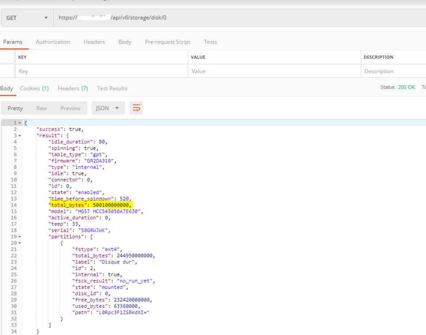Image resolution: width=426 pixels, height=335 pixels.
Task: Switch response view to Raw
Action: pos(41,108)
